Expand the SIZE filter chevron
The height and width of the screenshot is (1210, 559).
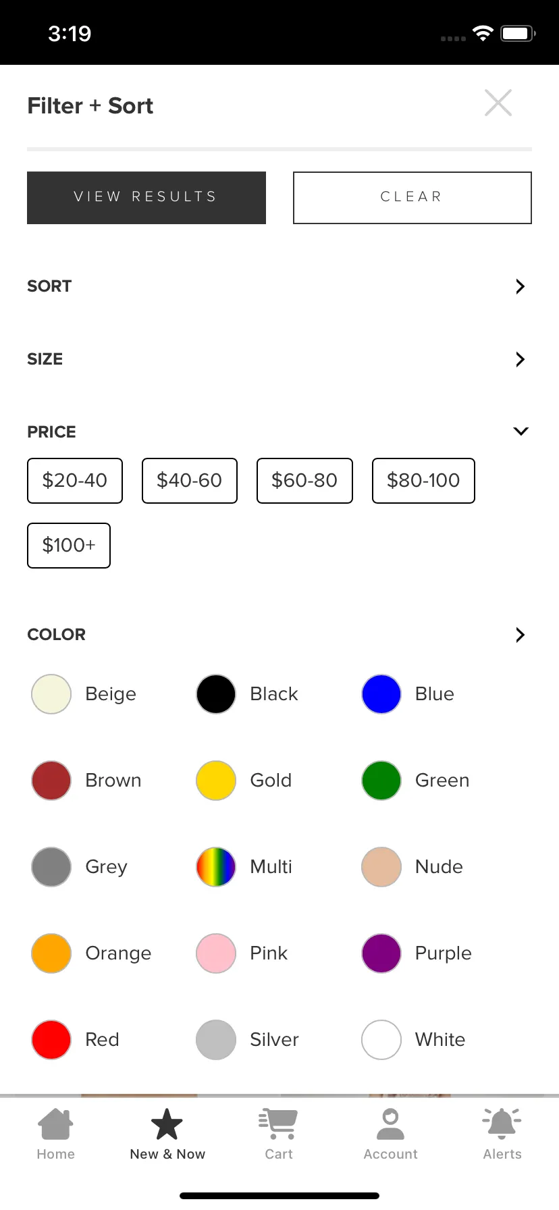coord(520,359)
